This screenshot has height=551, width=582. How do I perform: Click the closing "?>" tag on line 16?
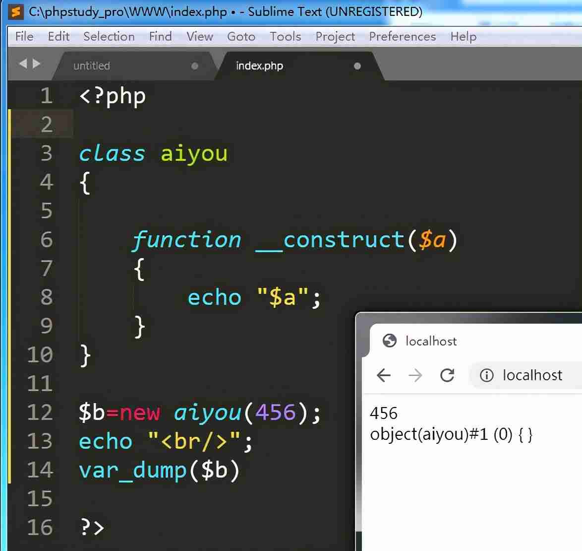(92, 528)
